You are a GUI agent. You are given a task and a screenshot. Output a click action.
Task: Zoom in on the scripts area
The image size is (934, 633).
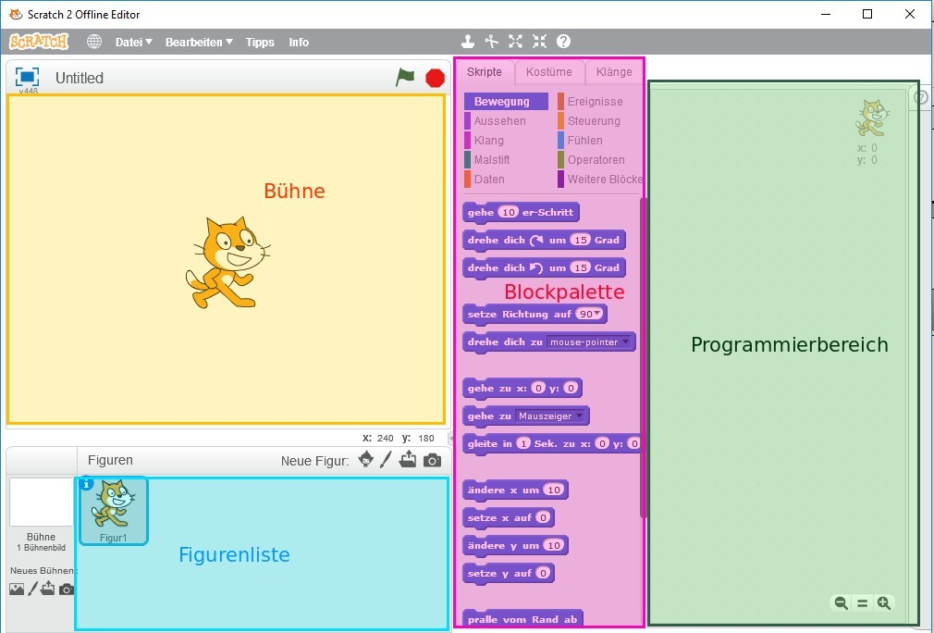tap(884, 603)
